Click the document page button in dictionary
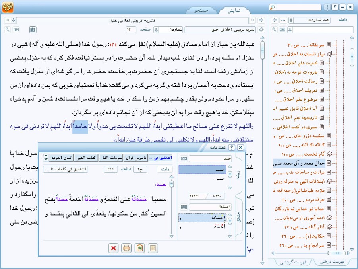Viewport: 358px width, 269px height. 153,248
